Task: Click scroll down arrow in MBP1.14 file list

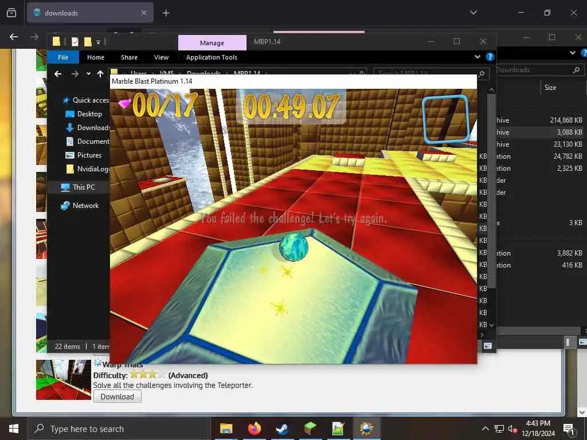Action: pyautogui.click(x=491, y=325)
